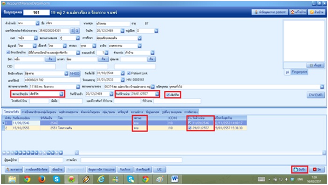The height and width of the screenshot is (185, 328).
Task: Open File Explorer from the taskbar
Action: [x=12, y=179]
